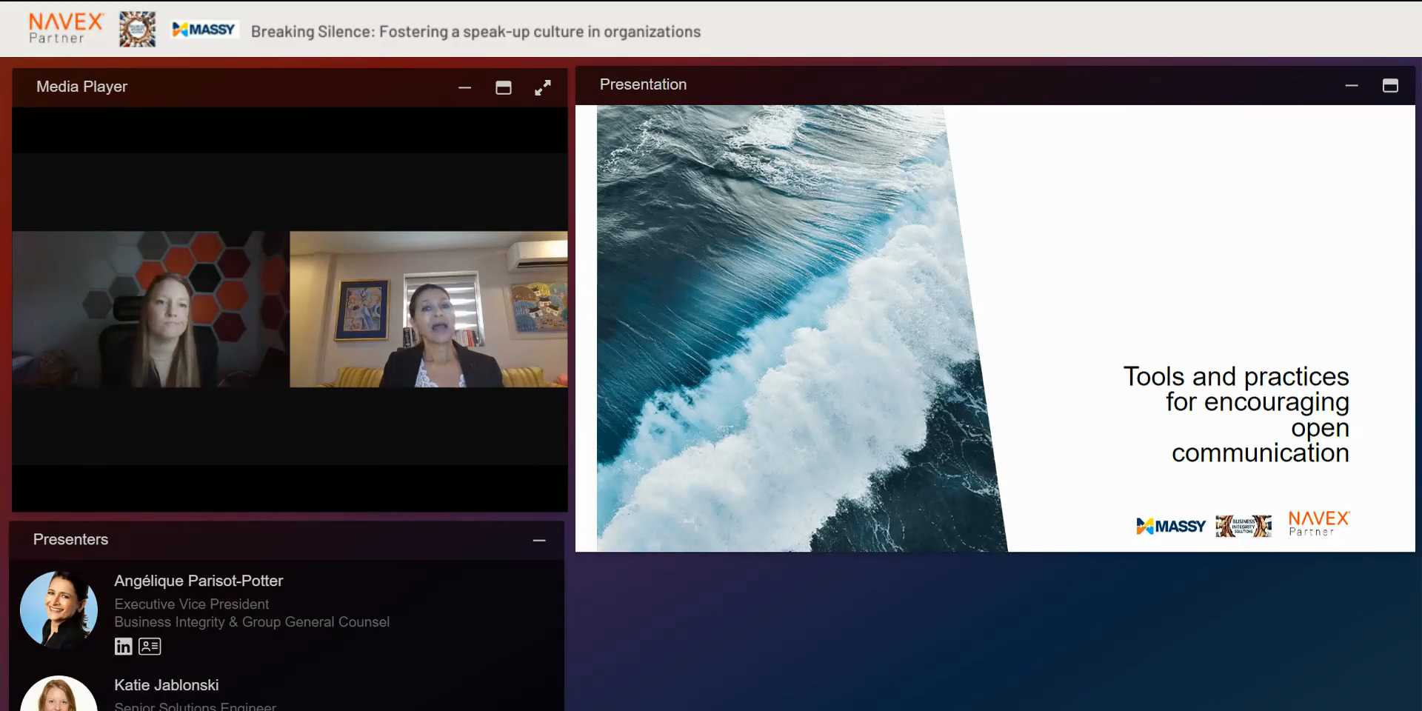Open Angélique Parisot-Potter's contact card
The width and height of the screenshot is (1422, 711).
point(150,646)
